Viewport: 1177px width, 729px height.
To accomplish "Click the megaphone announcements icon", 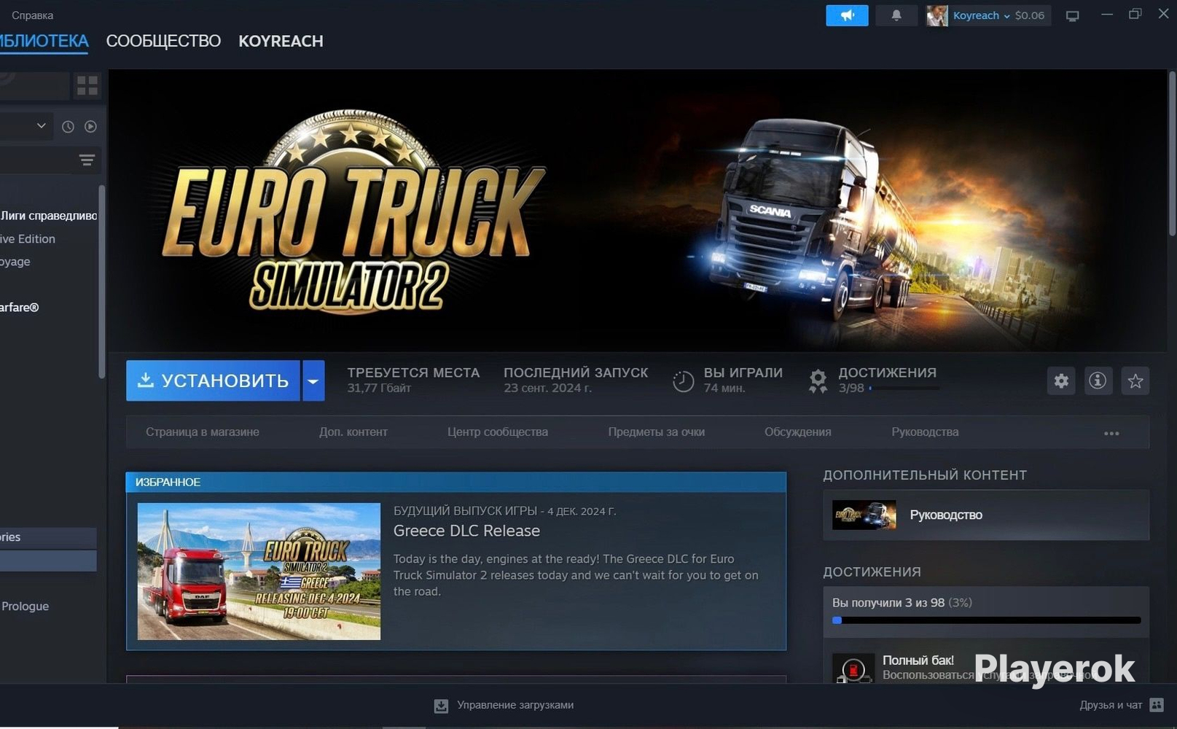I will point(846,15).
